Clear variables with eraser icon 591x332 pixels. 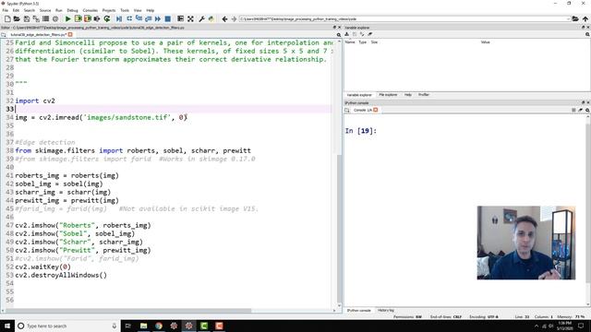pyautogui.click(x=370, y=34)
